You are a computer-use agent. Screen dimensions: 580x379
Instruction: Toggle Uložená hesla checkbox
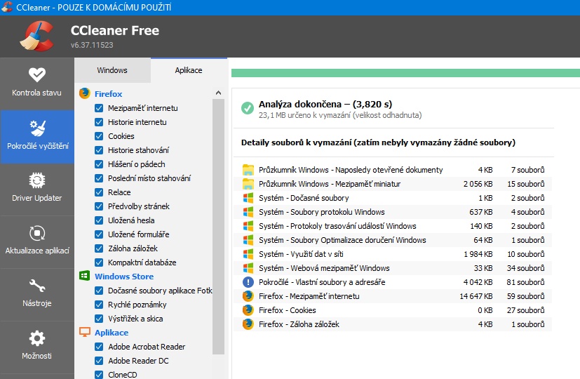[99, 220]
